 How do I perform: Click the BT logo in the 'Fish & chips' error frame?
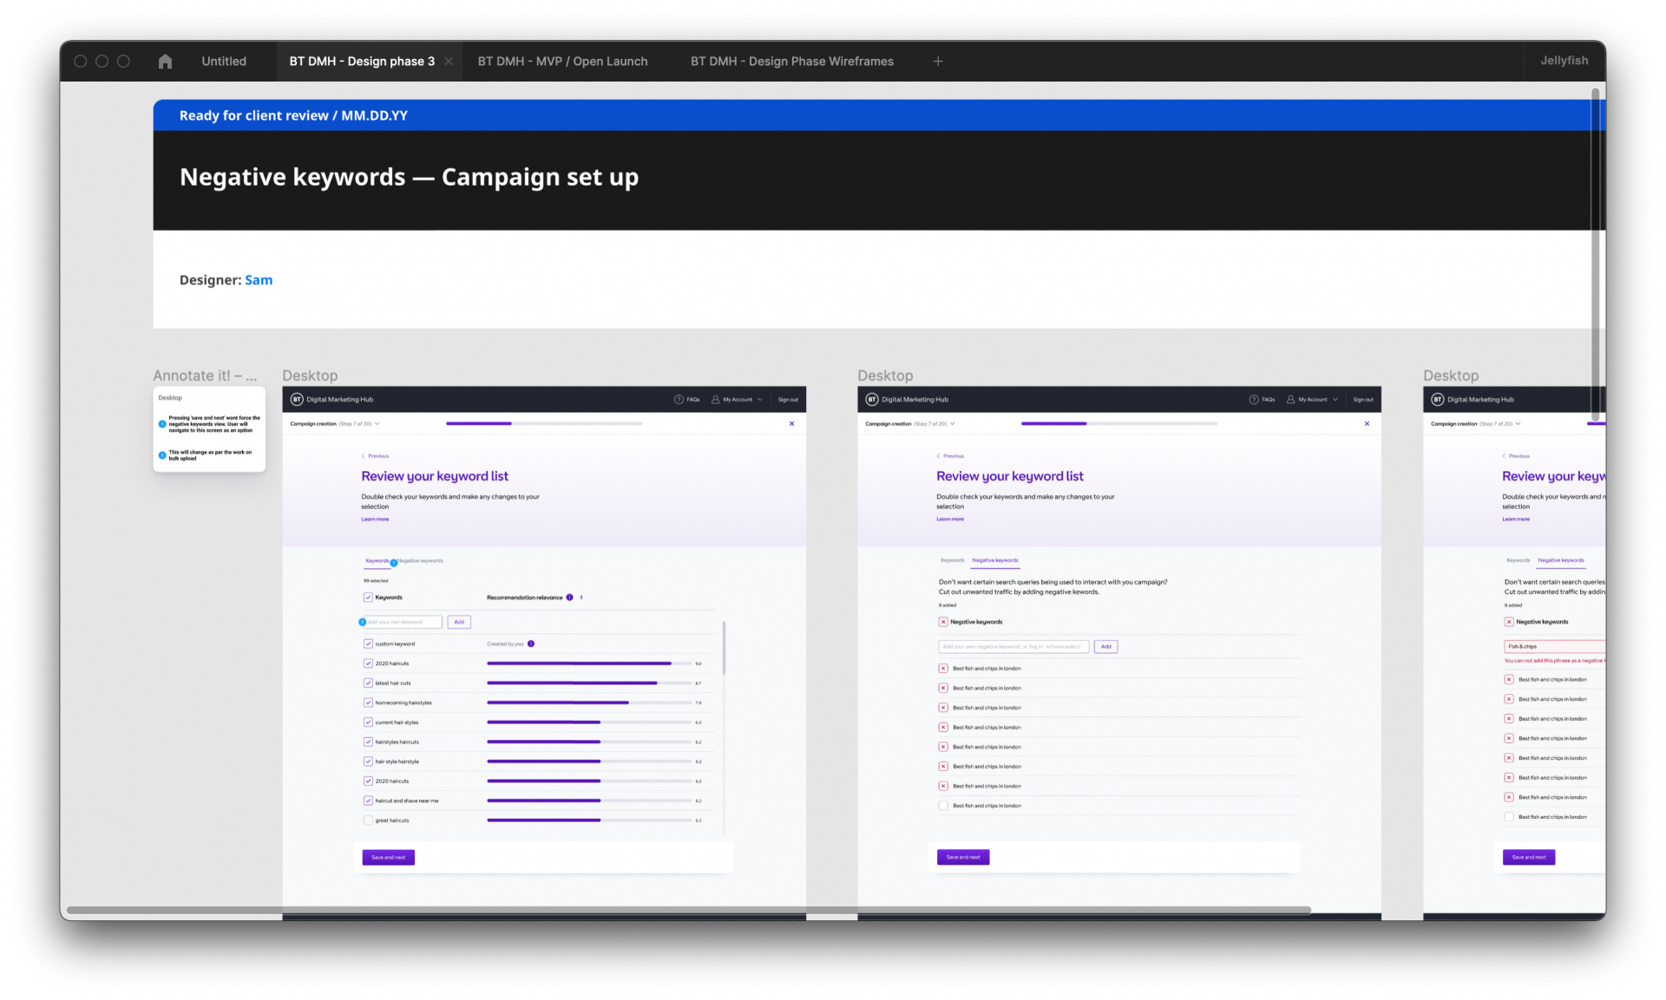pyautogui.click(x=1438, y=400)
